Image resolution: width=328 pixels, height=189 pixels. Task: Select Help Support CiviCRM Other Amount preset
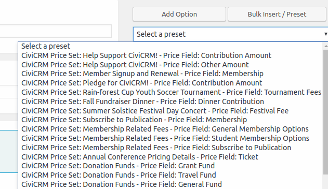click(x=170, y=65)
